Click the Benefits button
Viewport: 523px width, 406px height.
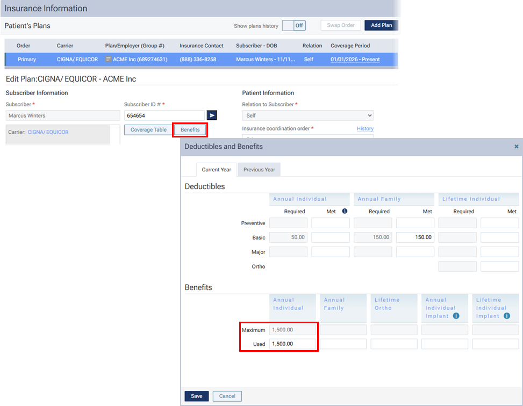[190, 130]
